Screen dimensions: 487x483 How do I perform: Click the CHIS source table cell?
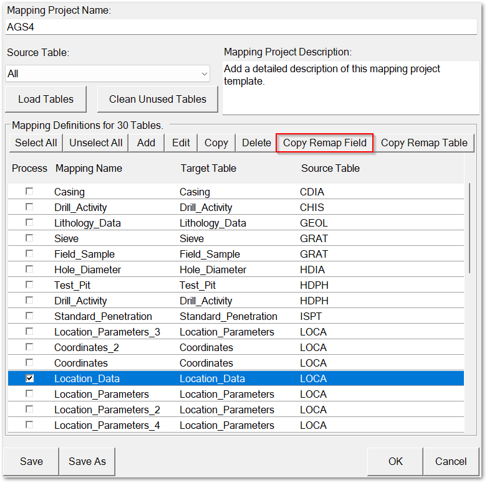click(x=312, y=208)
